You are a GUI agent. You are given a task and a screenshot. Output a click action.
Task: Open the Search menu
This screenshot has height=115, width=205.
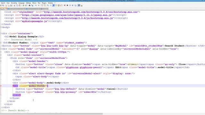[x=3, y=3]
